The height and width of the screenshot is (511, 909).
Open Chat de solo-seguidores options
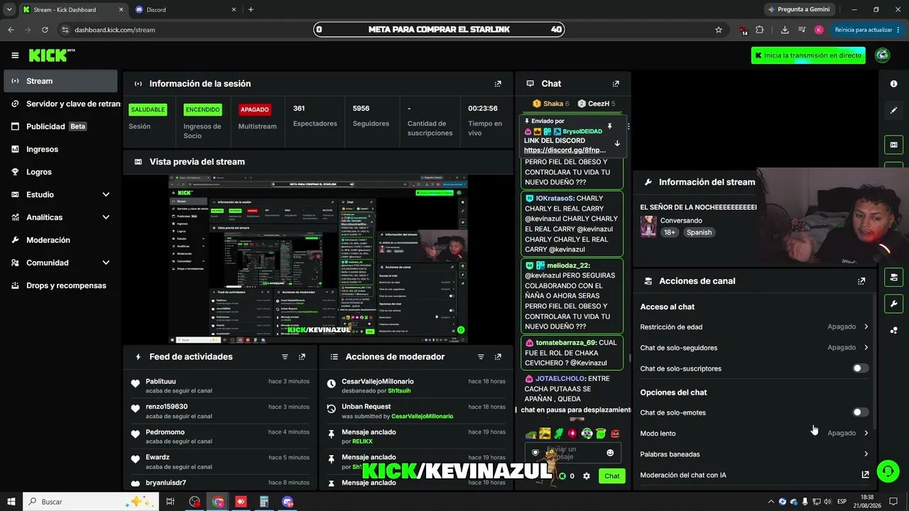tap(754, 348)
